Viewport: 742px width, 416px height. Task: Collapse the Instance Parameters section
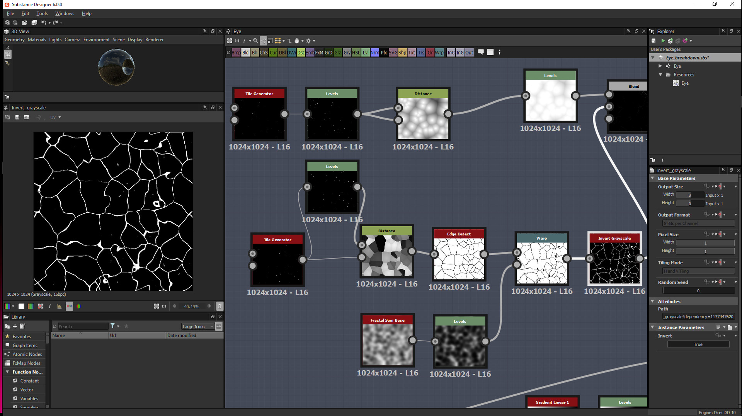pos(653,327)
